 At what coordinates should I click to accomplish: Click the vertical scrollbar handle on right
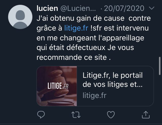tap(160, 66)
